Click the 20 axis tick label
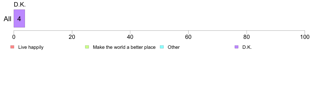The image size is (312, 96). point(72,37)
